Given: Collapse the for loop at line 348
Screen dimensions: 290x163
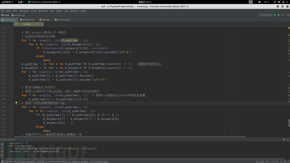Looking at the screenshot, I should [x=13, y=107].
